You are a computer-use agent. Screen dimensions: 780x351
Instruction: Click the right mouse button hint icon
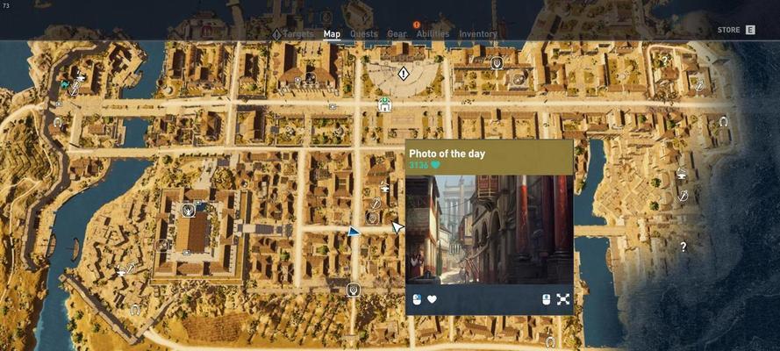547,299
